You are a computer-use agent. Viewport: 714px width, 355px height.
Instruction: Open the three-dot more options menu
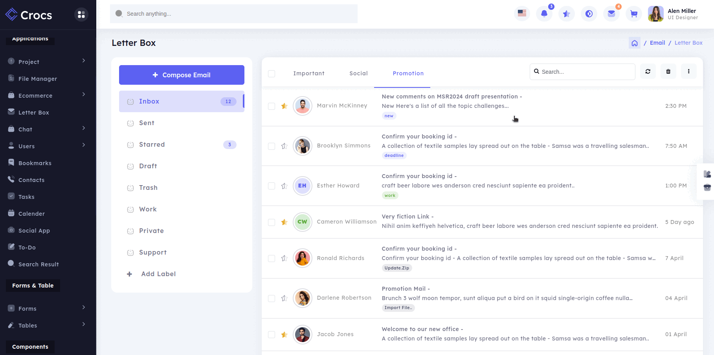(688, 71)
